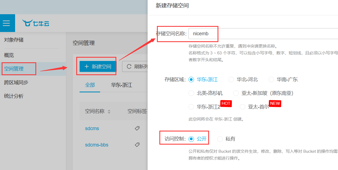Pick the 亚太-首尔 region
The width and height of the screenshot is (338, 170).
click(x=243, y=107)
